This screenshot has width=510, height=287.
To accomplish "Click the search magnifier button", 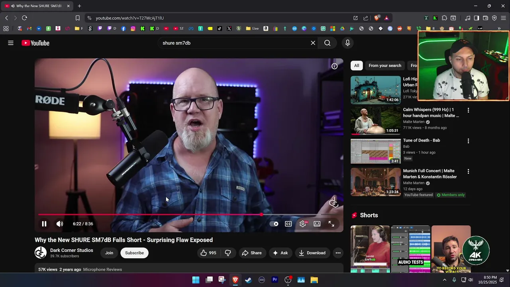I will coord(328,43).
